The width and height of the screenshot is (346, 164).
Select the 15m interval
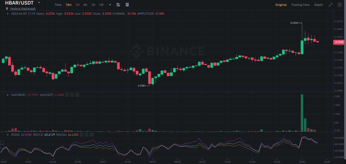pyautogui.click(x=68, y=5)
